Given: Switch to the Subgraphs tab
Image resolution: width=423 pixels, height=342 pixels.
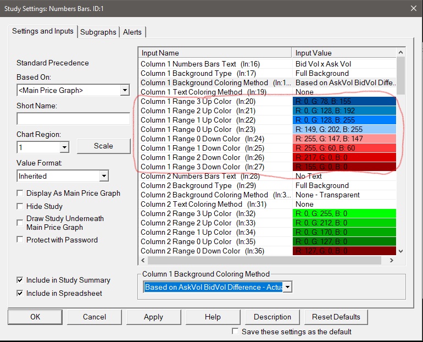Looking at the screenshot, I should (x=98, y=32).
